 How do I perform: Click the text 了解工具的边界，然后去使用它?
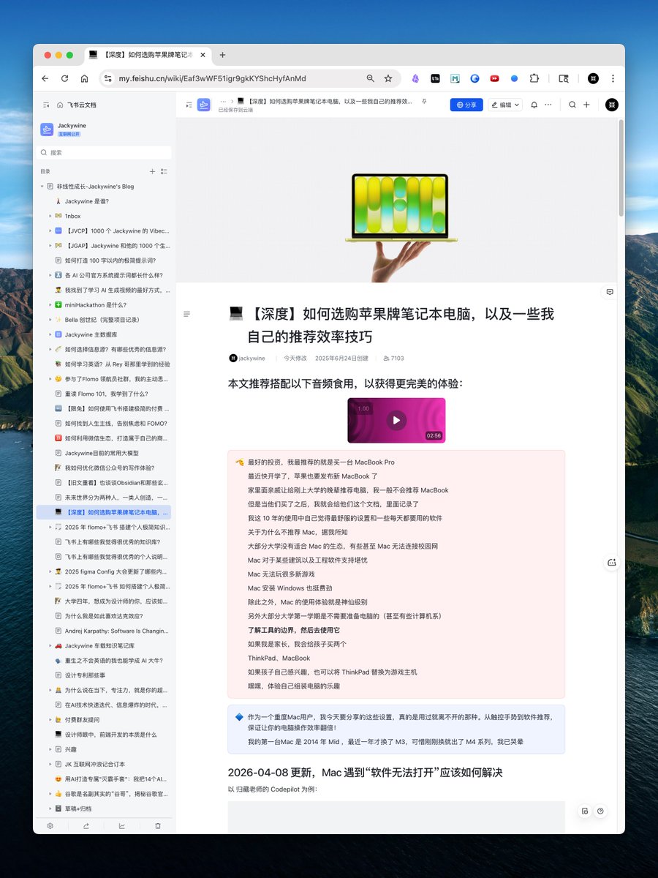[294, 630]
